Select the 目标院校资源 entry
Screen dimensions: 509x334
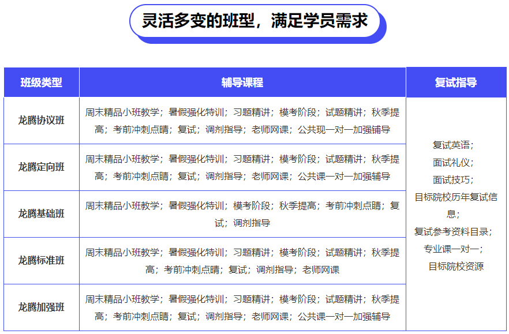(455, 266)
